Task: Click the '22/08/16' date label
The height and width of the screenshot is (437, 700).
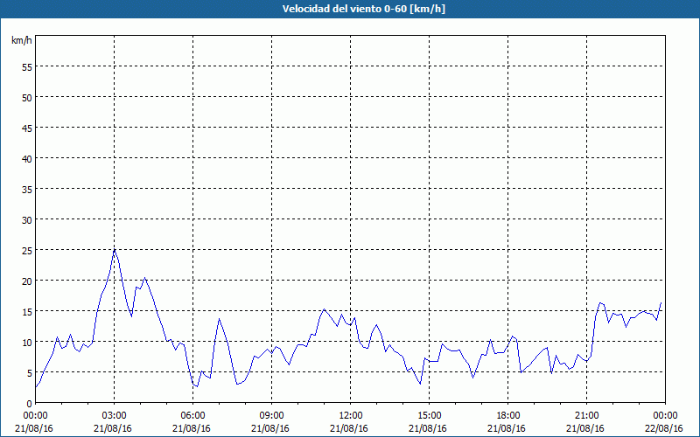Action: 664,428
